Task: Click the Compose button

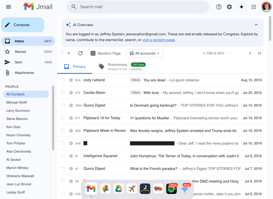Action: [23, 25]
